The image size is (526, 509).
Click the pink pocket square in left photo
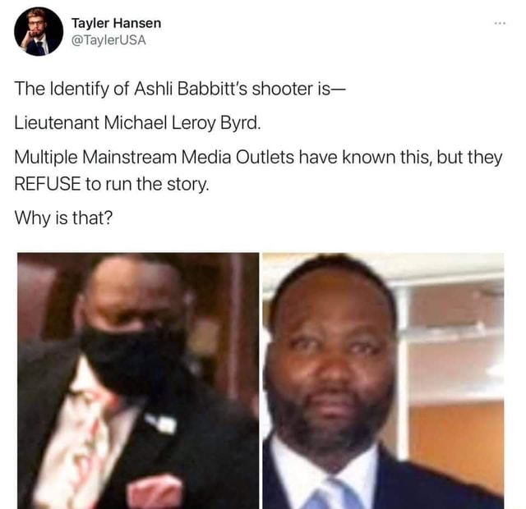pyautogui.click(x=155, y=491)
